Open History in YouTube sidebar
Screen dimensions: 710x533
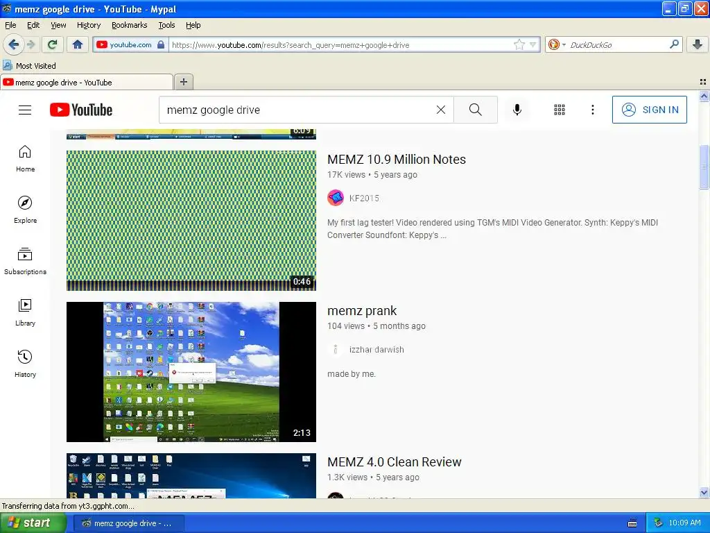click(x=26, y=364)
